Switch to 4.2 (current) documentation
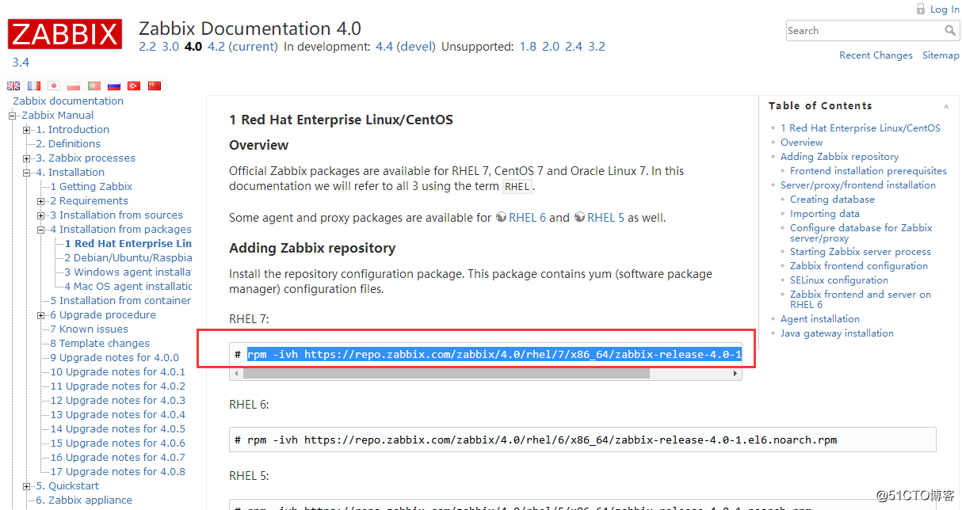The height and width of the screenshot is (510, 962). [x=242, y=47]
